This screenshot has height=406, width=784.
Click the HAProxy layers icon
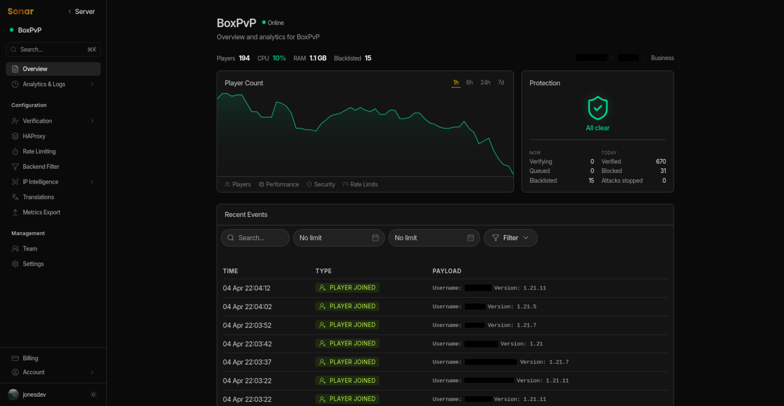pos(15,136)
